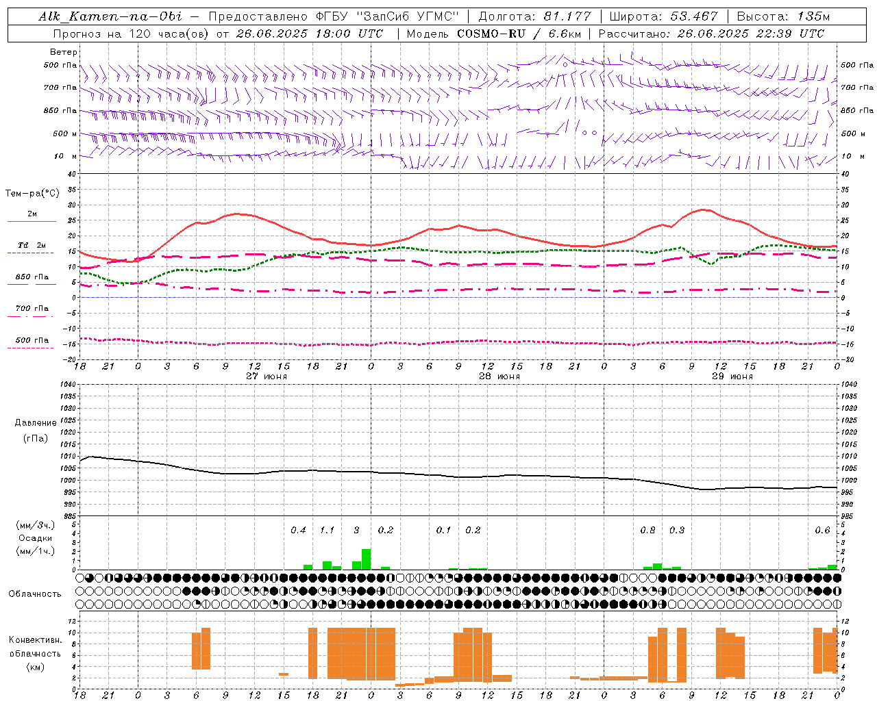Image resolution: width=877 pixels, height=701 pixels.
Task: Click the precipitation value 1.1
Action: tap(328, 530)
